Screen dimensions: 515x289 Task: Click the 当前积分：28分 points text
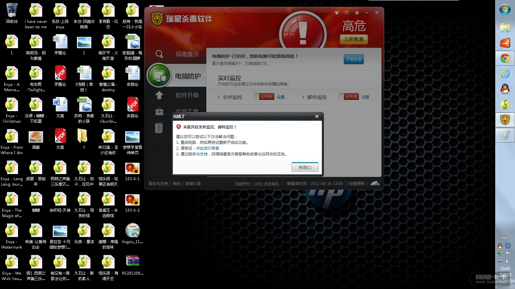248,184
